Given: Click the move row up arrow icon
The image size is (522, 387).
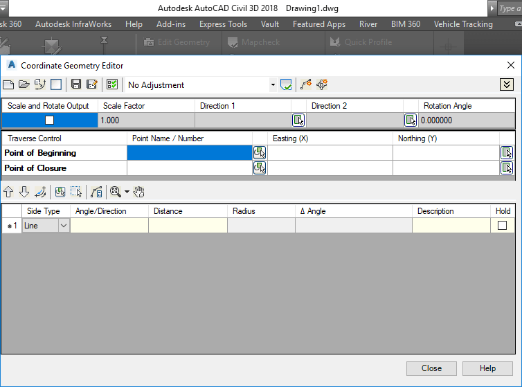Looking at the screenshot, I should tap(8, 192).
